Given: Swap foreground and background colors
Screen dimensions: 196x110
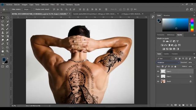Looking at the screenshot, I should pos(7,58).
